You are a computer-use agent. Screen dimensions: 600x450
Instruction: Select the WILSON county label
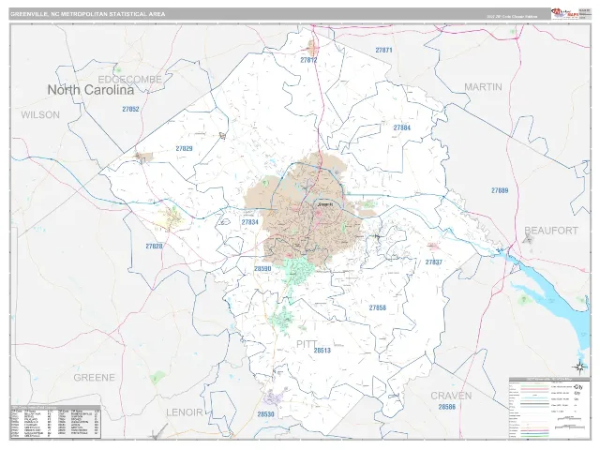coord(40,114)
